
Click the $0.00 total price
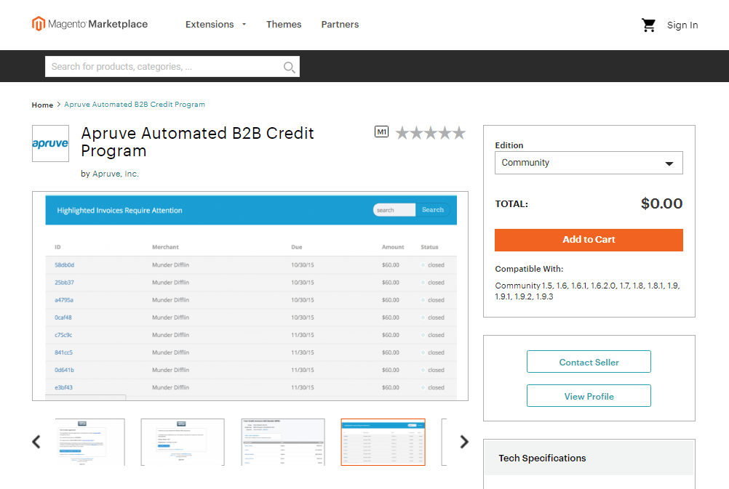tap(661, 203)
